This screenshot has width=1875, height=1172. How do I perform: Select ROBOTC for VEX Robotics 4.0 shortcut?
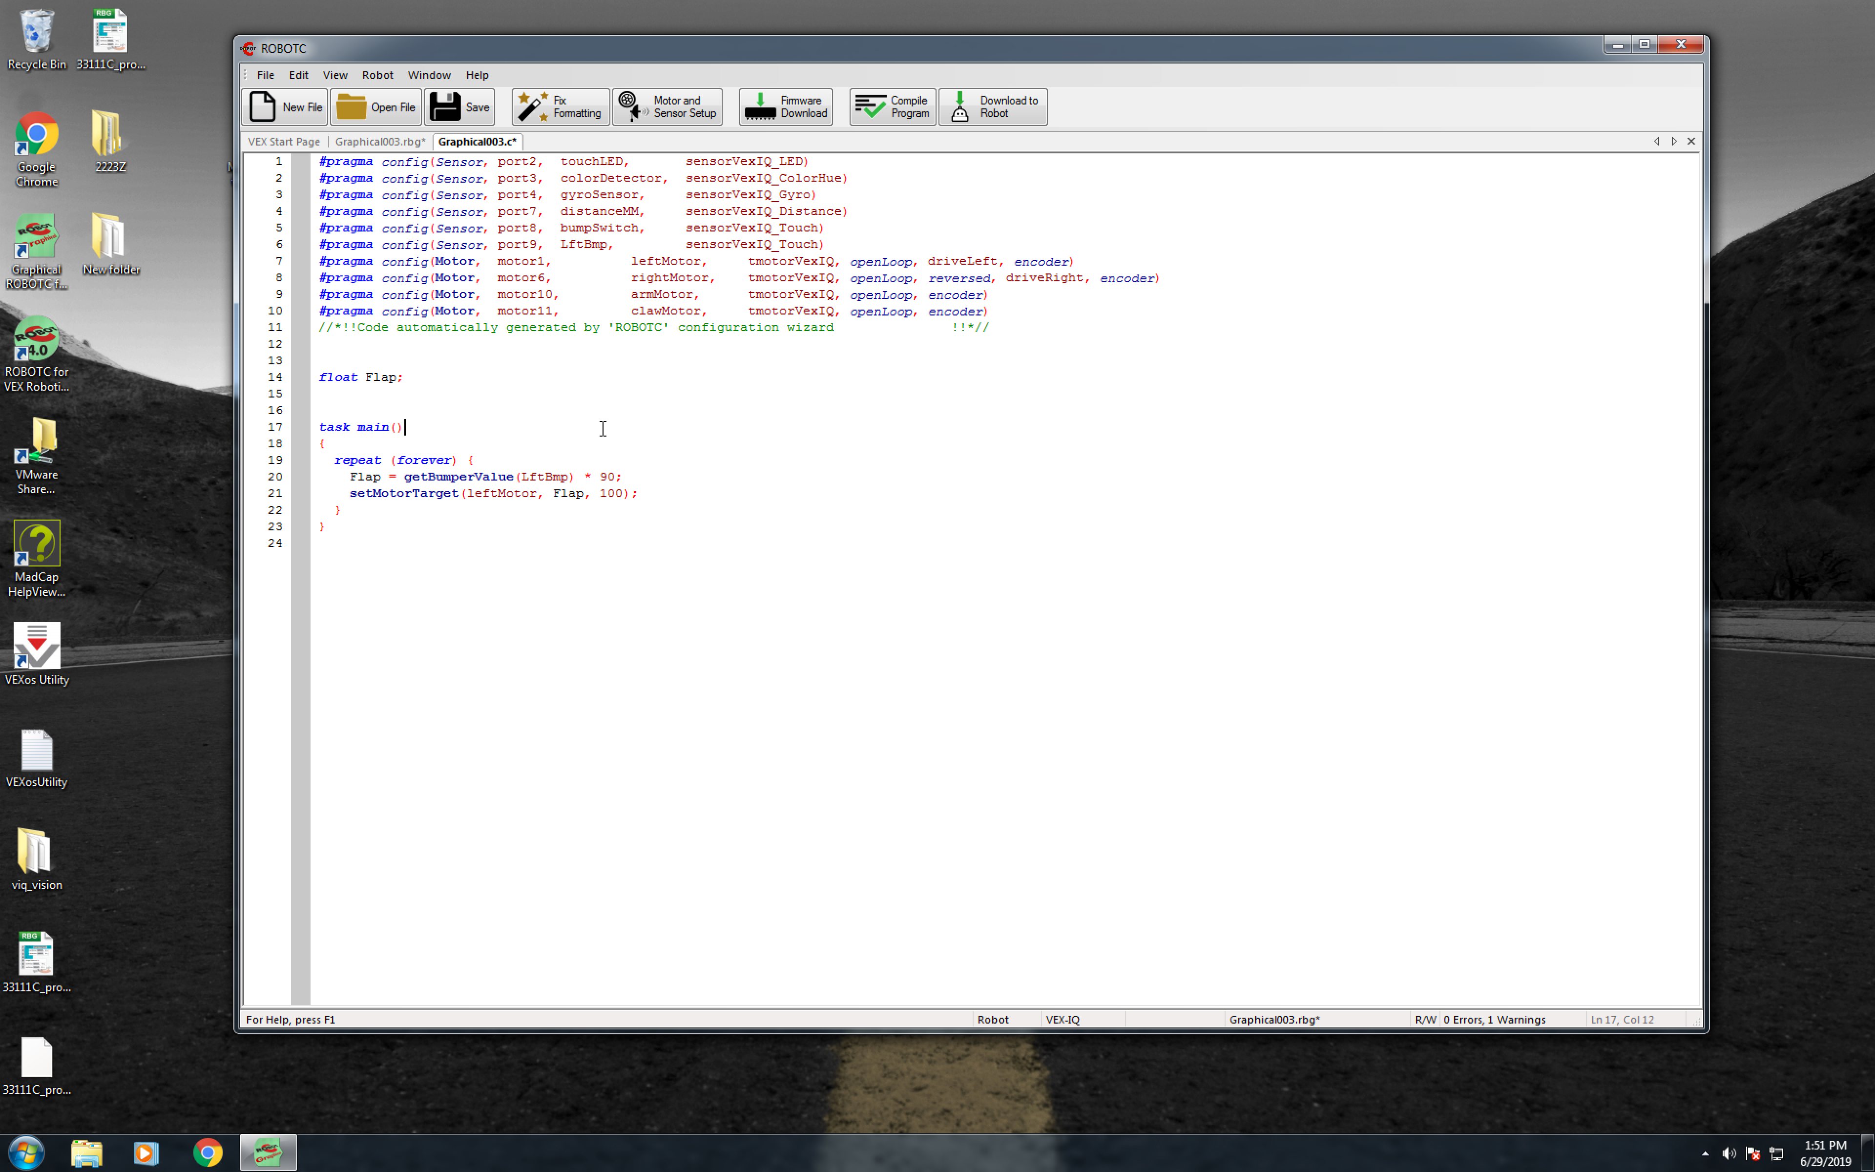(37, 354)
